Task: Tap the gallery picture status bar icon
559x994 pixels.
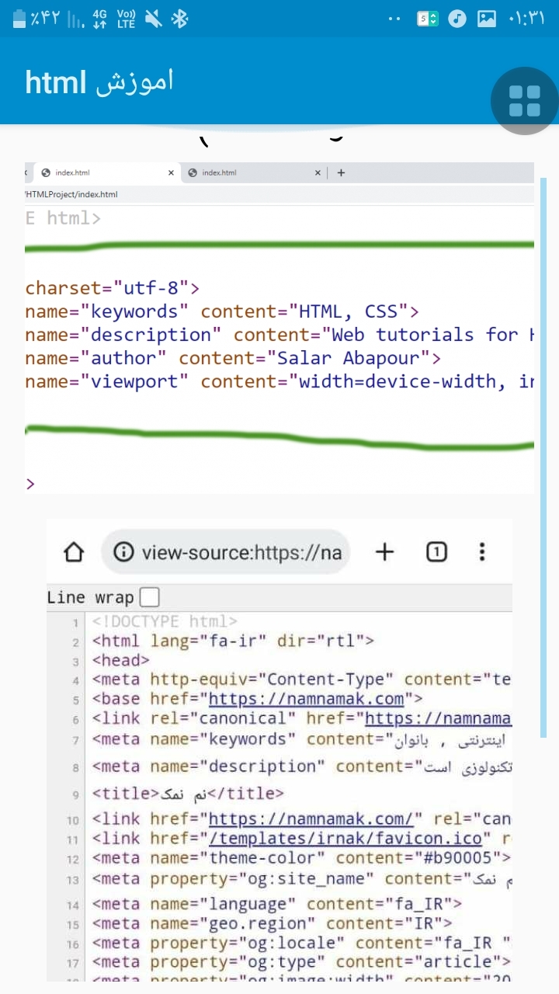Action: pyautogui.click(x=487, y=19)
